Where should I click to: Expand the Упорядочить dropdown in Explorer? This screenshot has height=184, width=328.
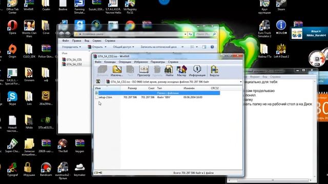tap(71, 47)
